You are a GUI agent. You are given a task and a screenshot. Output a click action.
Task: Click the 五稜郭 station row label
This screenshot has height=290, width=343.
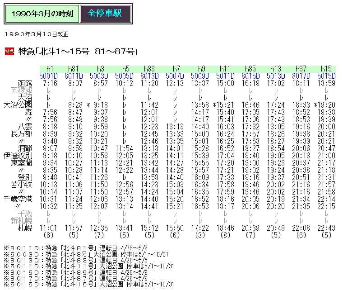coord(22,90)
